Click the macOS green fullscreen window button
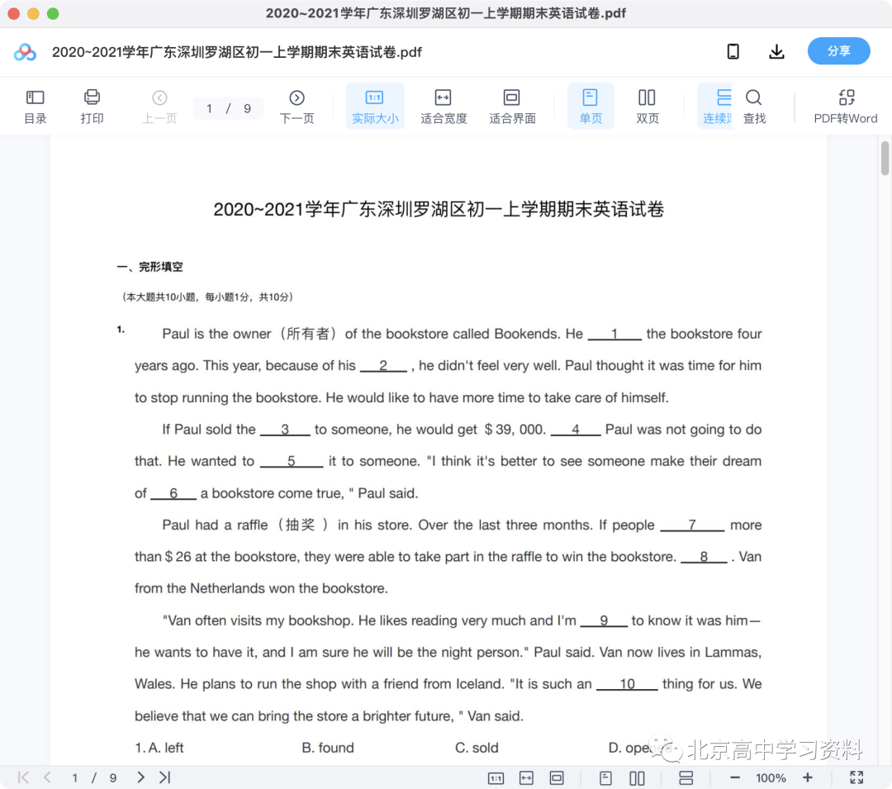Screen dimensions: 892x789 (53, 14)
